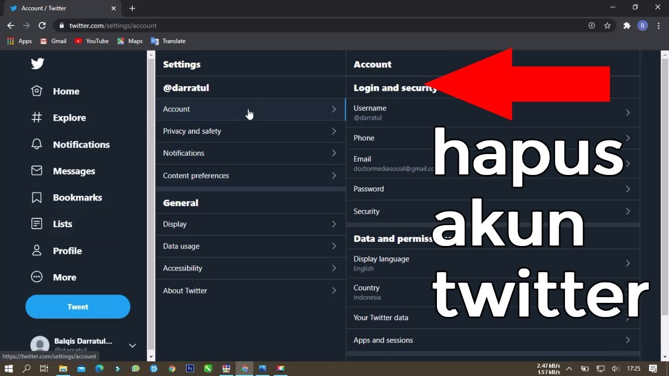Open Security setting
The width and height of the screenshot is (669, 376).
[492, 211]
